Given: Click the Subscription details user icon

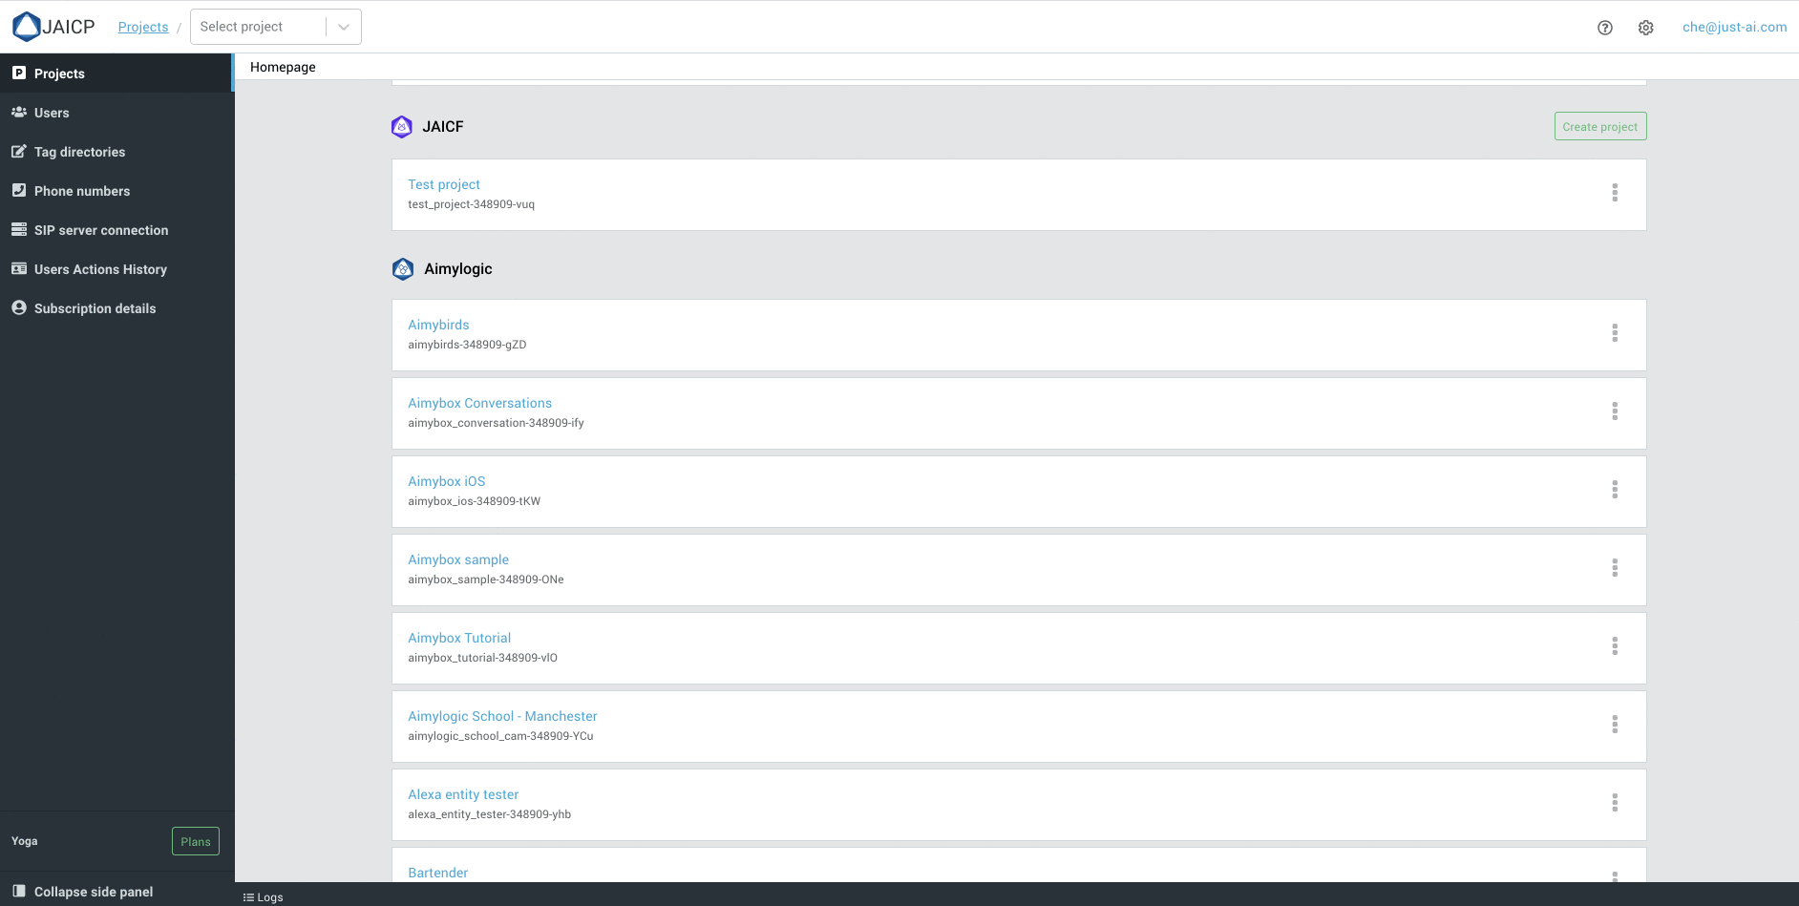Looking at the screenshot, I should (x=19, y=307).
